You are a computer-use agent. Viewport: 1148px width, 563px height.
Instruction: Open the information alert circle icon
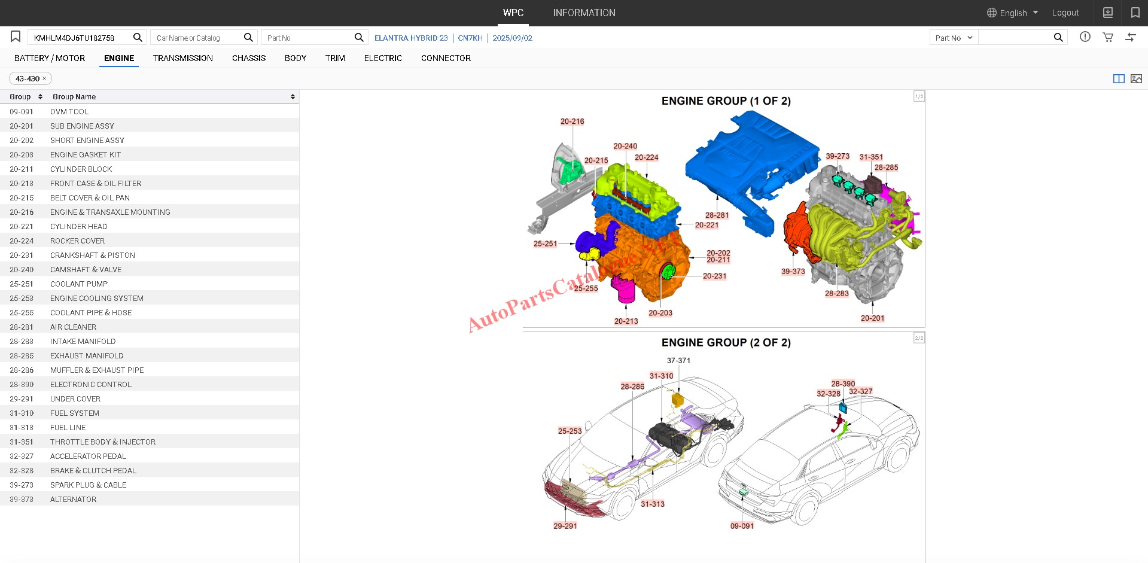[x=1085, y=37]
